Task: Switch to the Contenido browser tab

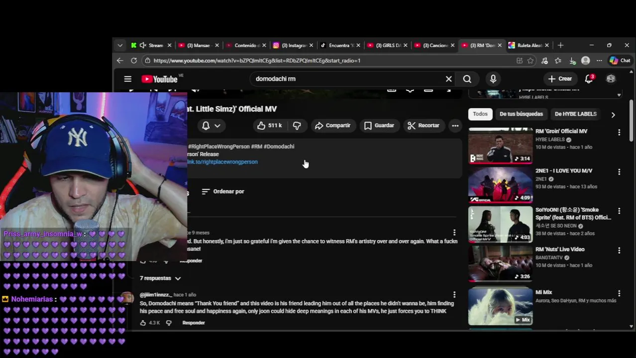Action: pyautogui.click(x=246, y=45)
